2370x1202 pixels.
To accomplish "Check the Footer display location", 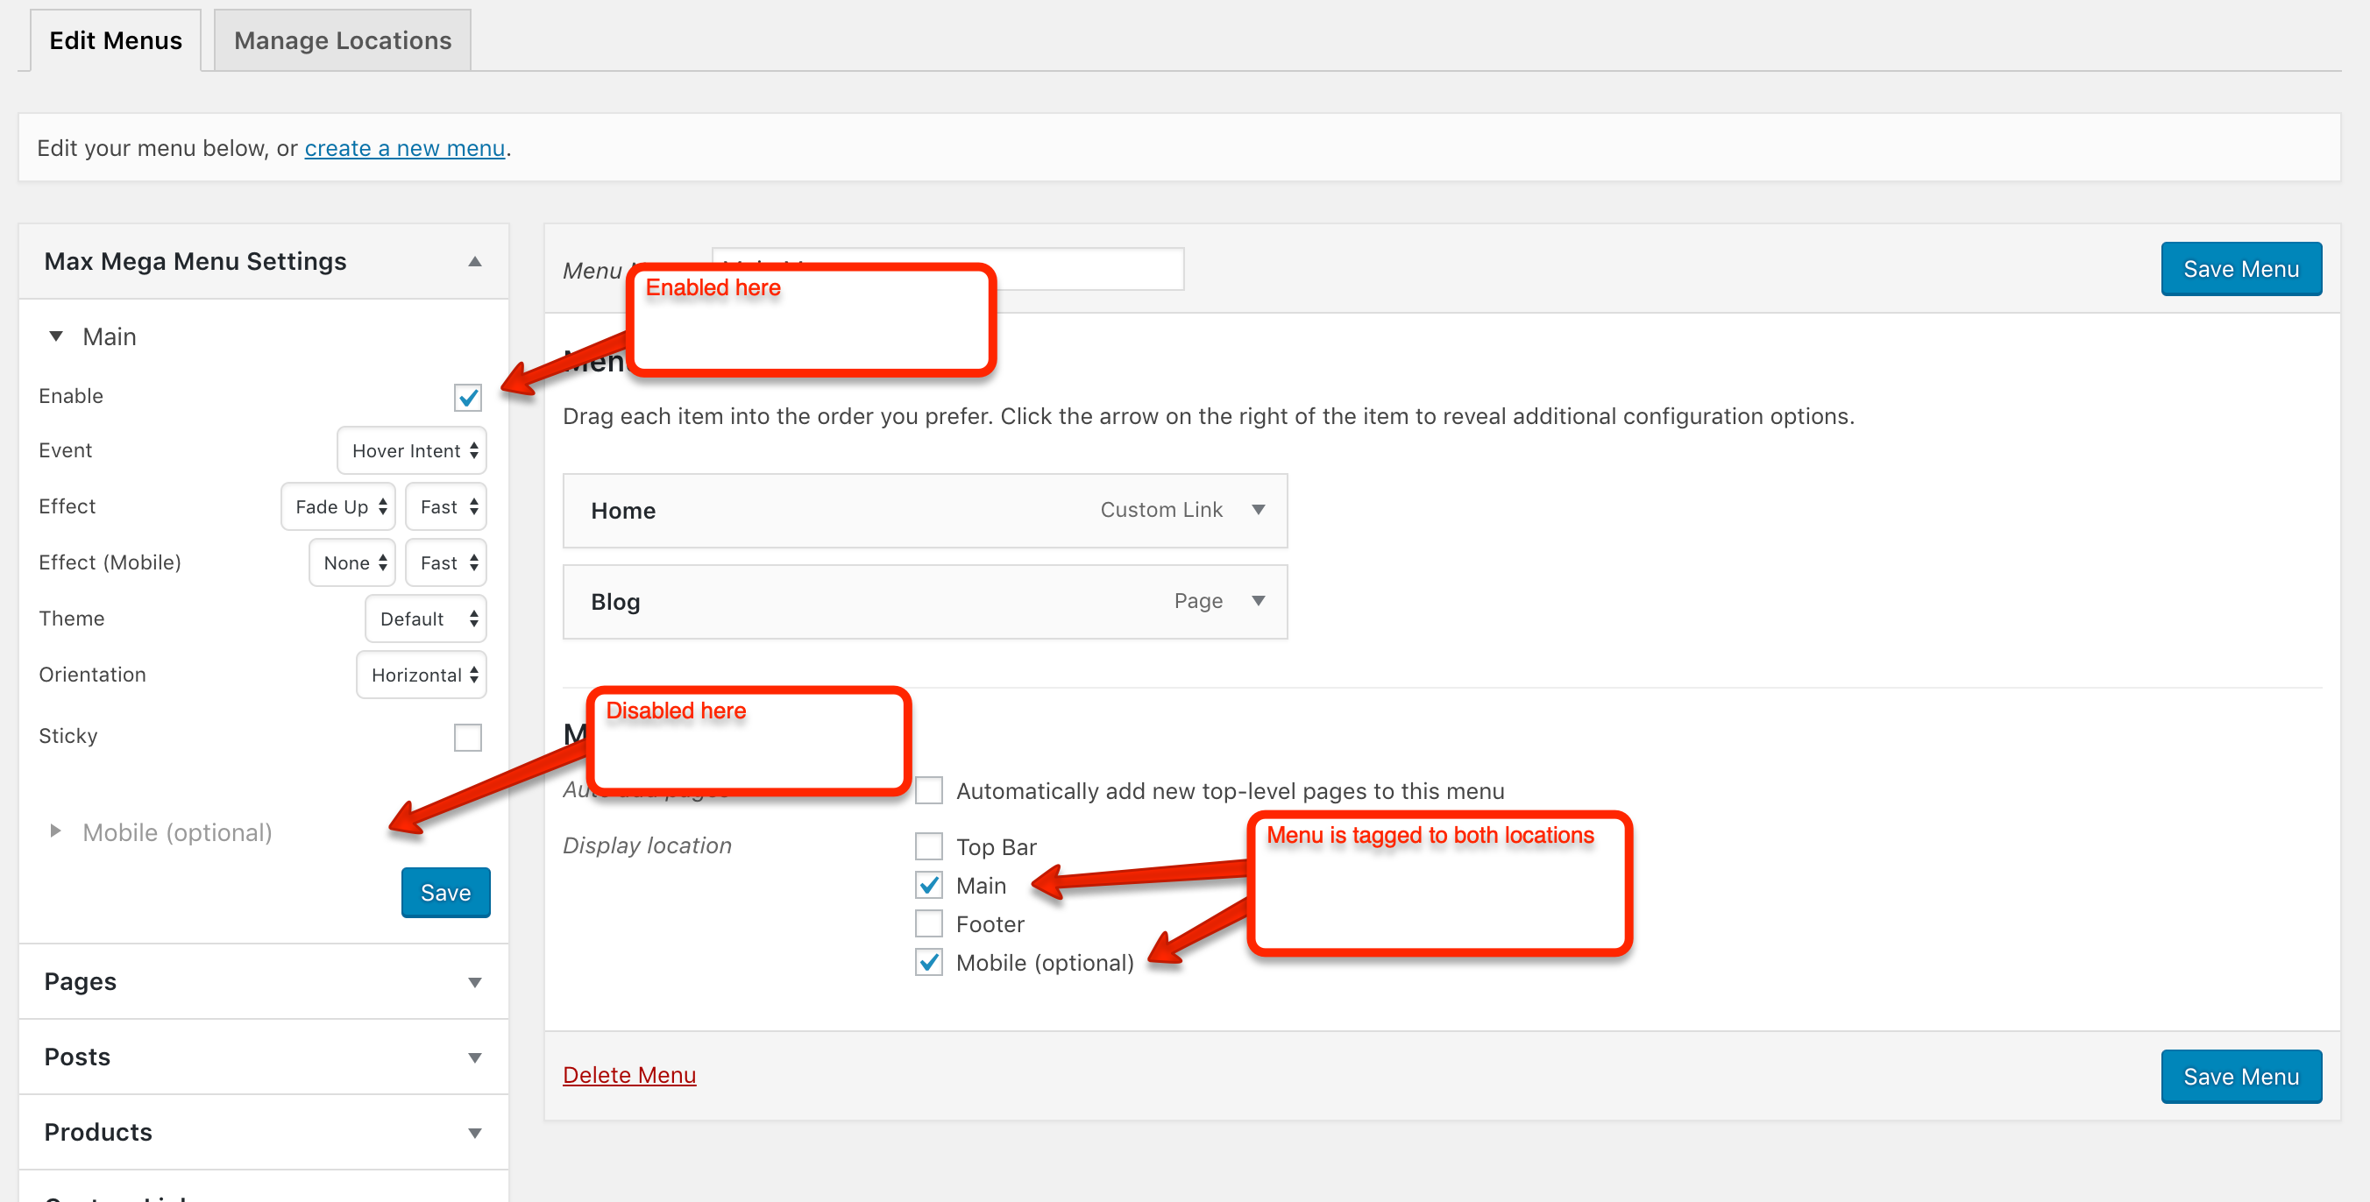I will [928, 923].
